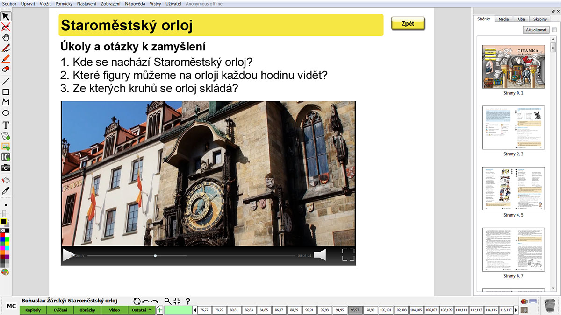This screenshot has width=561, height=315.
Task: Choose the eraser tool
Action: [x=6, y=69]
